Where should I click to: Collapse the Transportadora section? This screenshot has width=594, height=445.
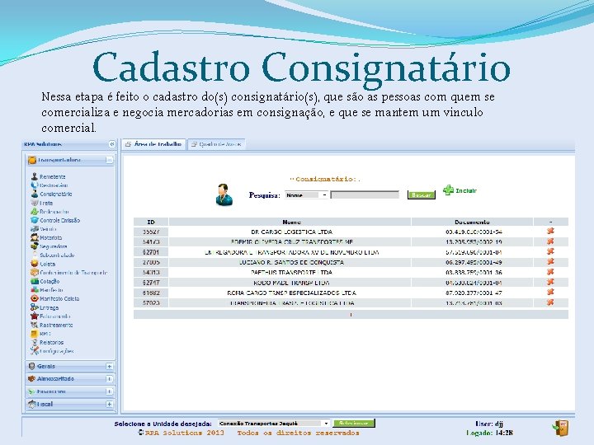(109, 160)
